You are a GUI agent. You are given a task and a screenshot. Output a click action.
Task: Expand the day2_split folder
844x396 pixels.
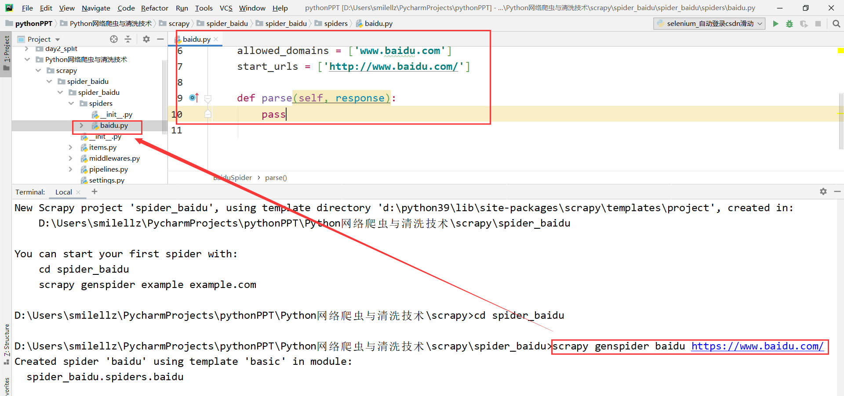pyautogui.click(x=27, y=49)
